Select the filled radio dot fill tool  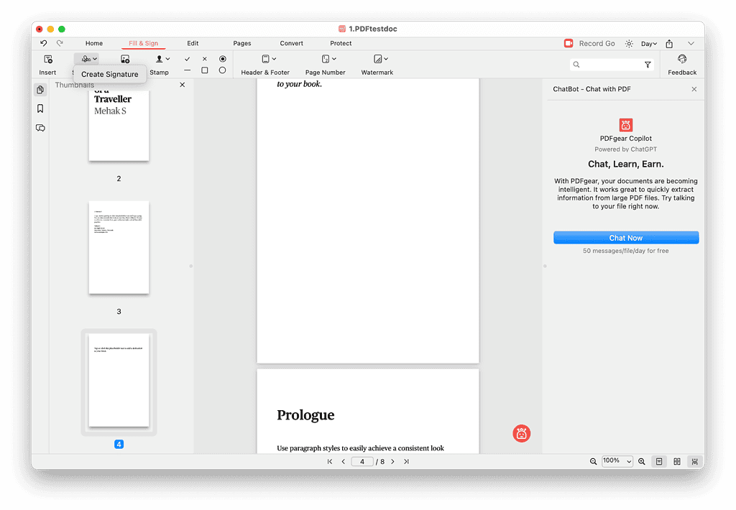222,59
